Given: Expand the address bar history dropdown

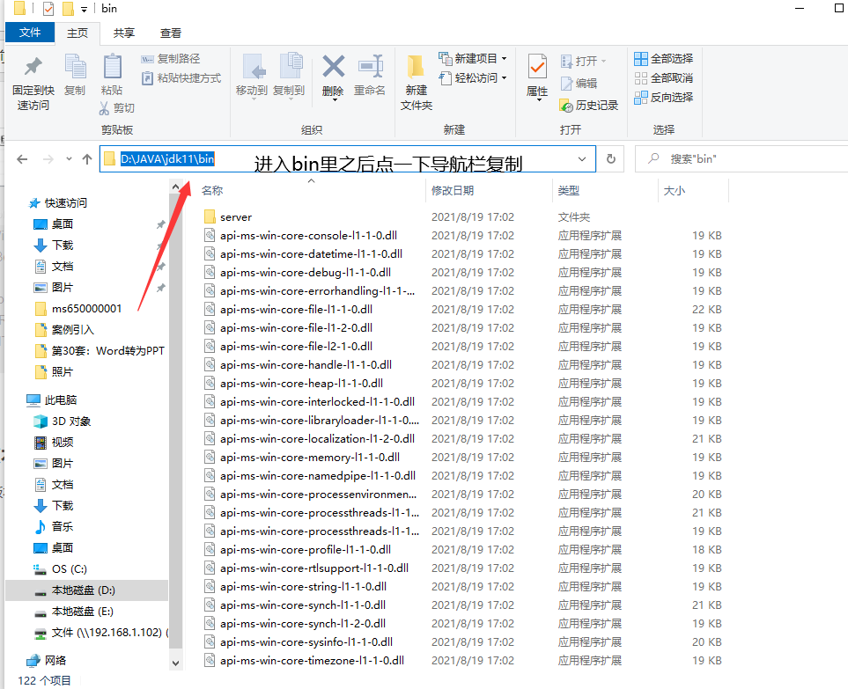Looking at the screenshot, I should click(582, 159).
